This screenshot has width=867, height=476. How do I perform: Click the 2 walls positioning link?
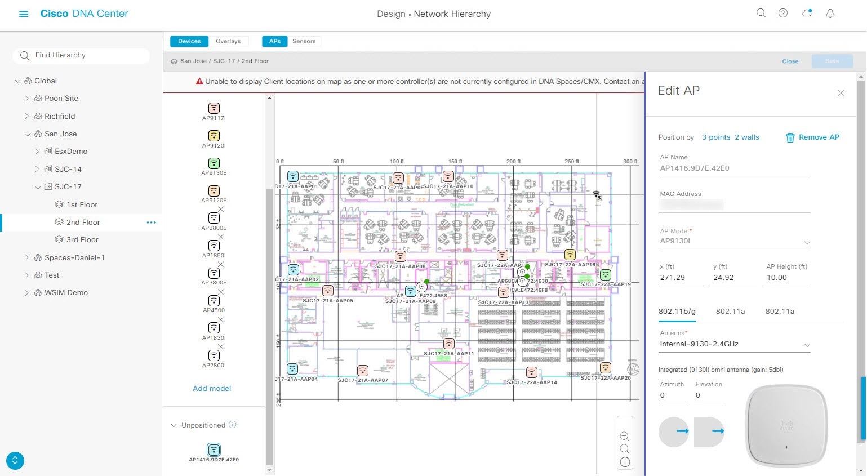747,137
